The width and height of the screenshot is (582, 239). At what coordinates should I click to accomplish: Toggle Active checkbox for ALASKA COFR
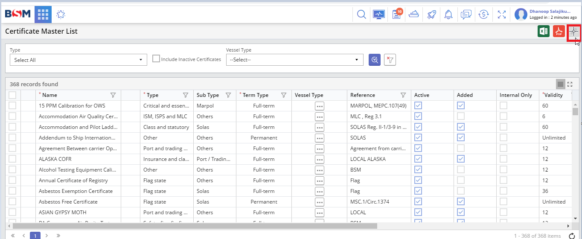pos(418,159)
